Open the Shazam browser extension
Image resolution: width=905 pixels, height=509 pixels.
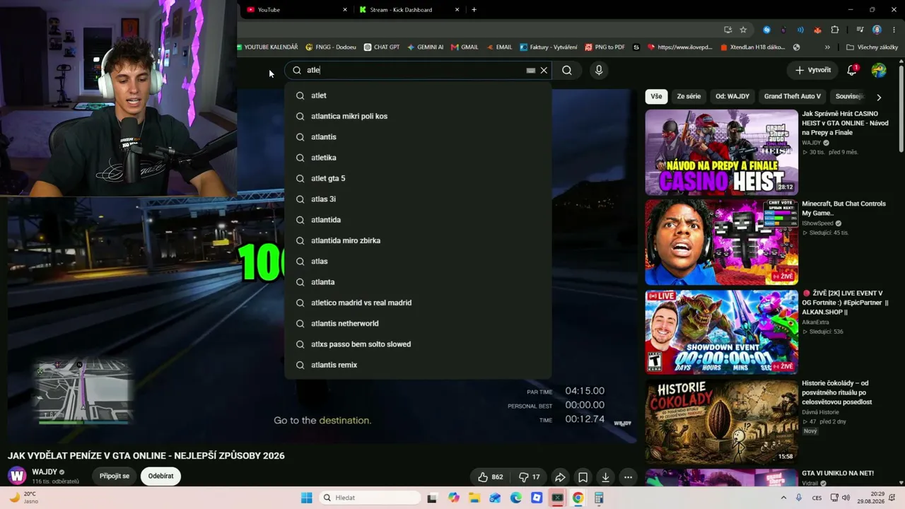pos(767,30)
